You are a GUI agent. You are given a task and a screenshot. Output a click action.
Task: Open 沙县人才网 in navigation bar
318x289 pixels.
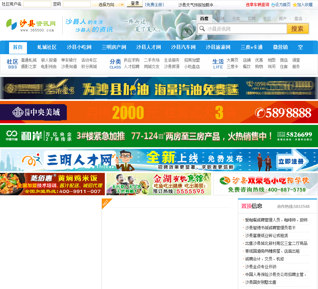click(x=149, y=47)
